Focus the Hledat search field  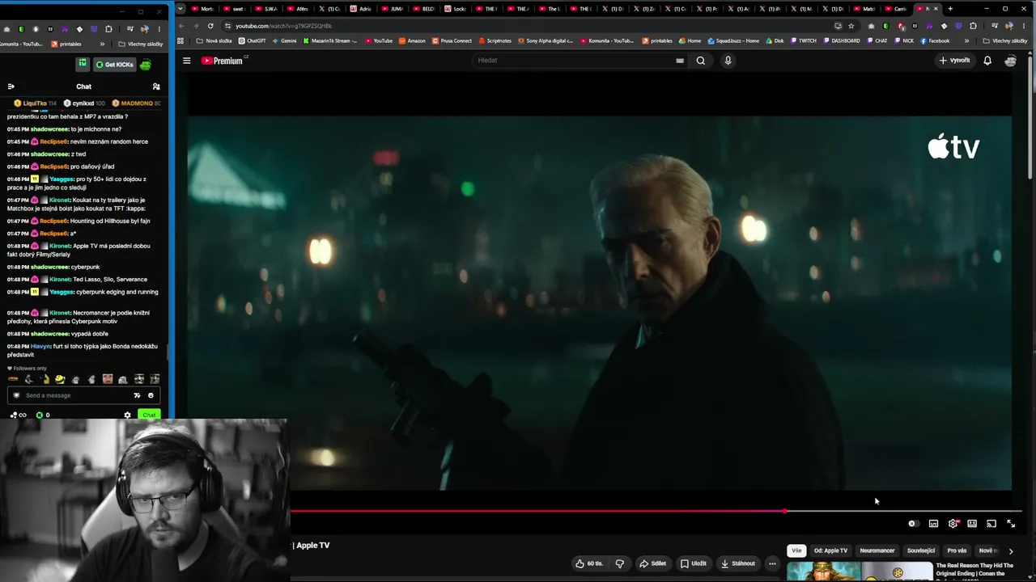[x=575, y=61]
